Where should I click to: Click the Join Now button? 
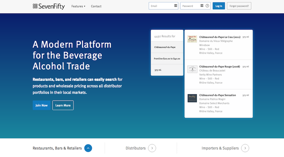point(41,105)
